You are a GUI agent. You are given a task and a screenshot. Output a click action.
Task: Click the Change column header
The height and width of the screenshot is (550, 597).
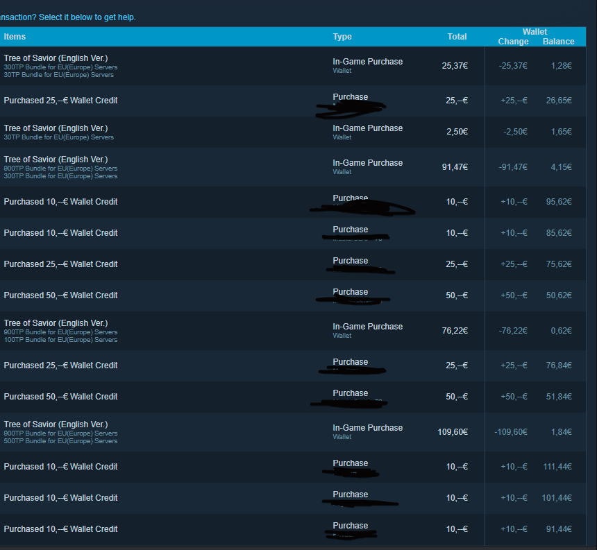(x=513, y=42)
